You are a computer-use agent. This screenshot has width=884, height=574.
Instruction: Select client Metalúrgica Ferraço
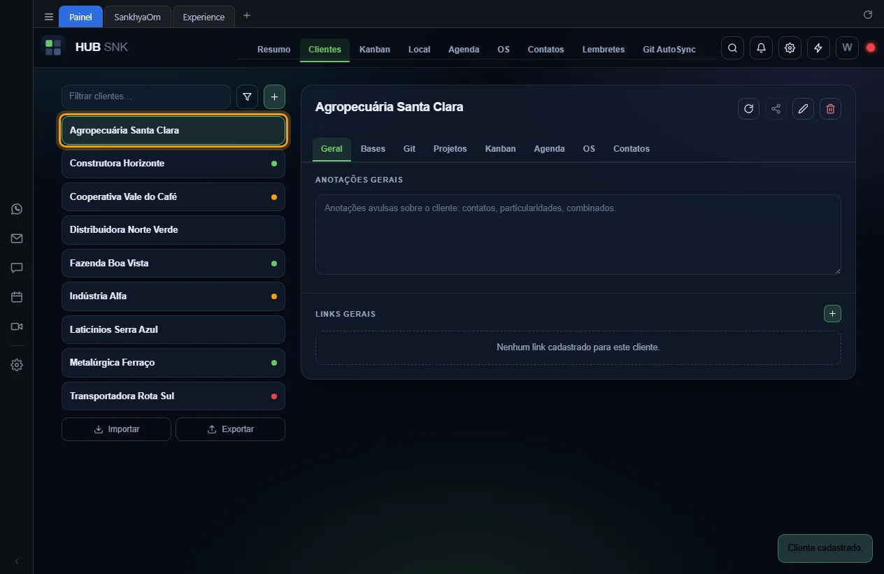pyautogui.click(x=173, y=363)
